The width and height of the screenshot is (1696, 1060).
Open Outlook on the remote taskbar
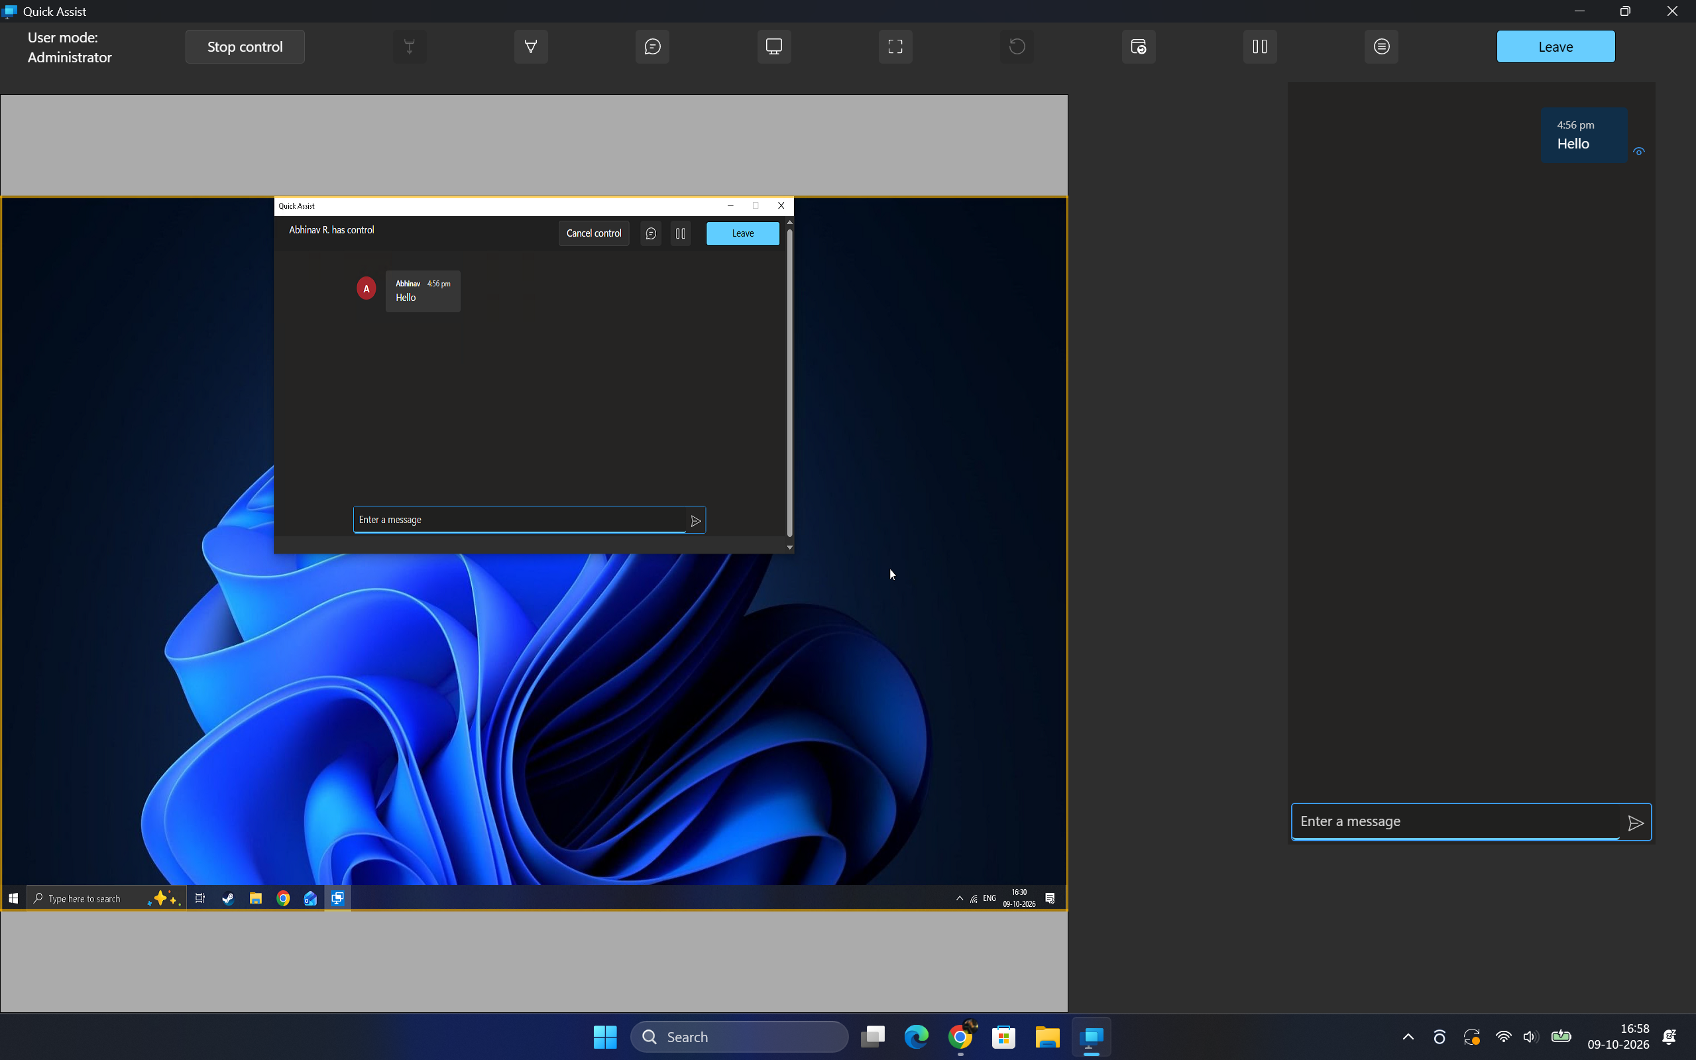[x=310, y=898]
